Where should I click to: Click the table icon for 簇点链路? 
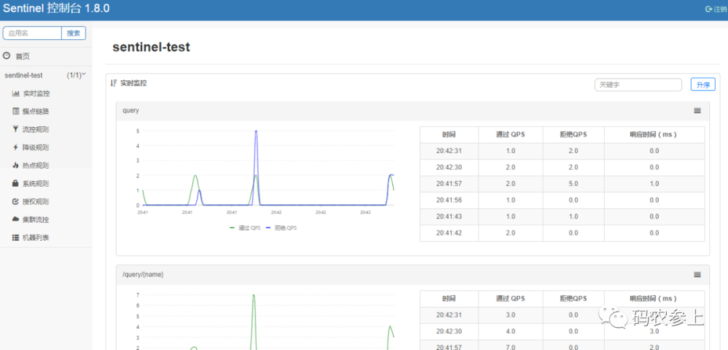(16, 111)
